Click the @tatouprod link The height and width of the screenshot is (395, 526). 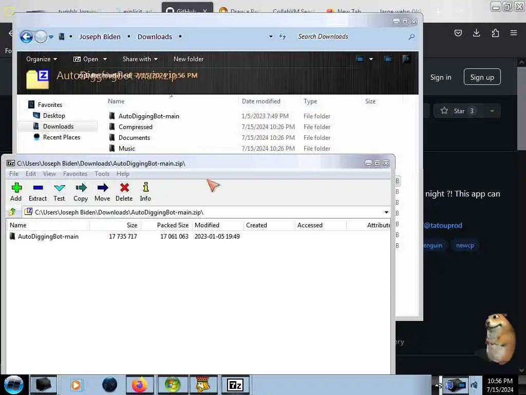point(443,225)
